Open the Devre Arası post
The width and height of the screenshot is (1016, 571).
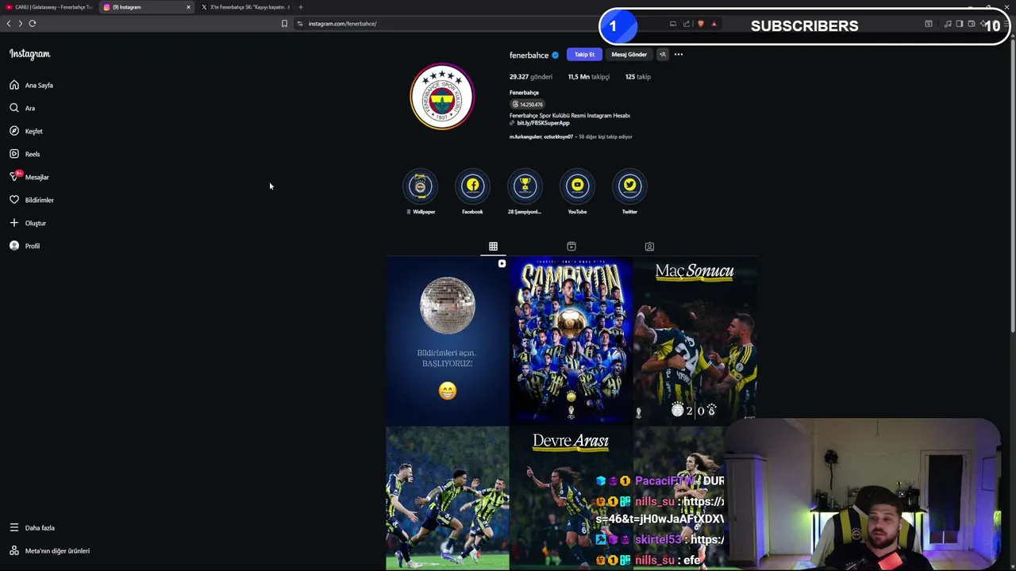(571, 498)
